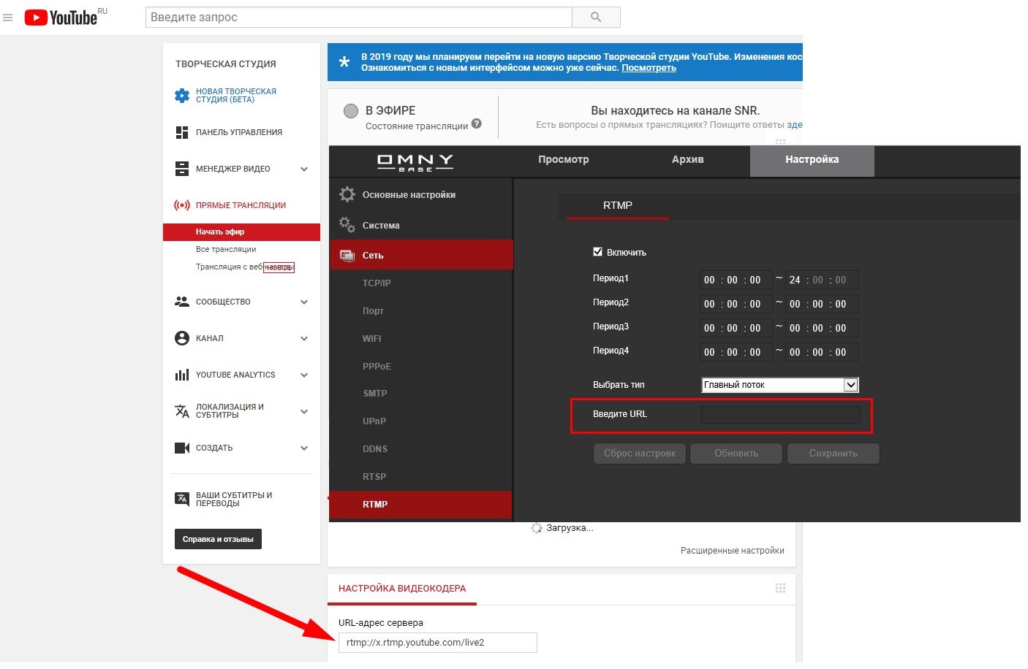Viewport: 1028px width, 669px height.
Task: Click the Период1 end time field
Action: [x=821, y=280]
